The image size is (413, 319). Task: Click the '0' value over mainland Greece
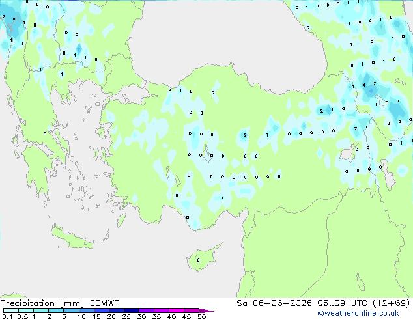click(45, 134)
